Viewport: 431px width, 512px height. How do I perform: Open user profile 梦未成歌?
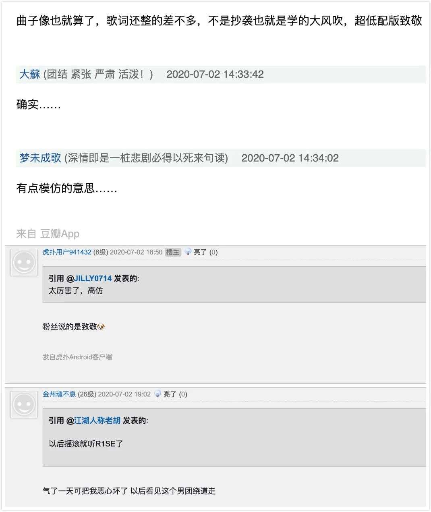point(40,158)
